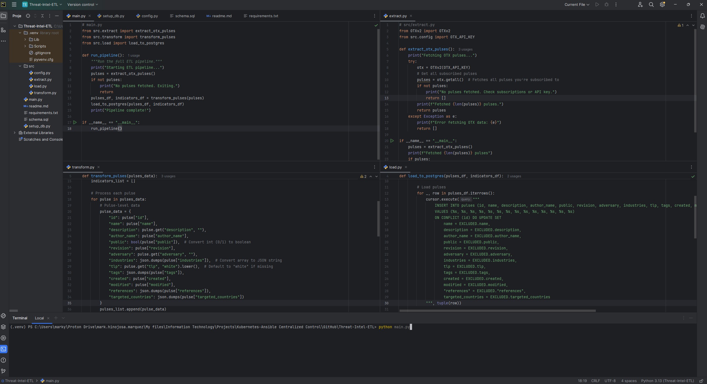Toggle the Terminal tool window

[x=3, y=349]
